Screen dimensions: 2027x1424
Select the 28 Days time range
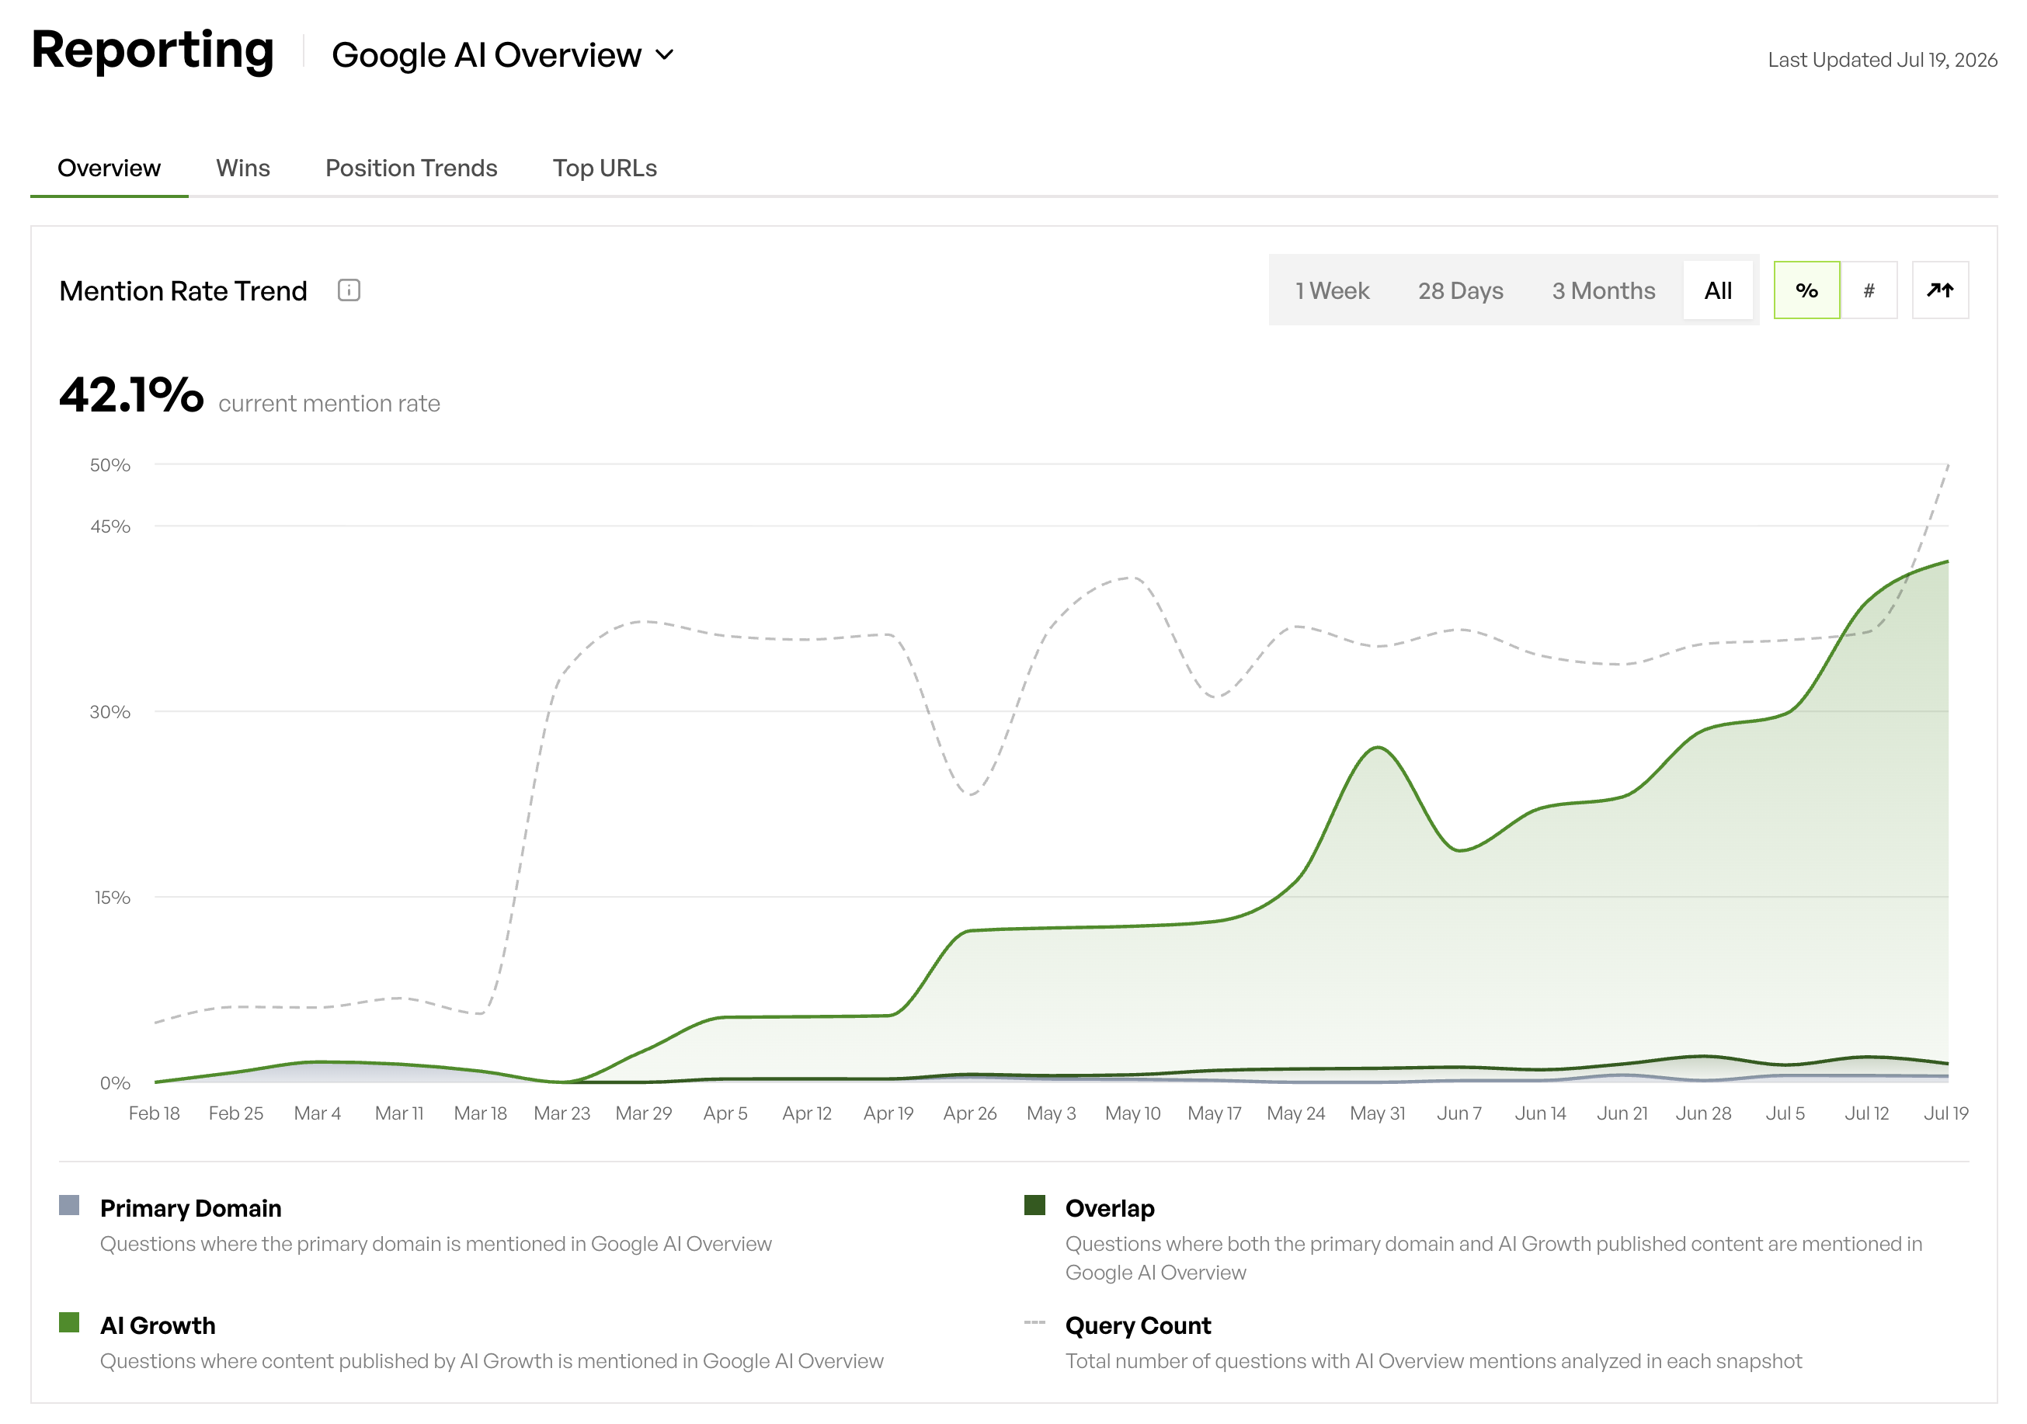point(1460,290)
